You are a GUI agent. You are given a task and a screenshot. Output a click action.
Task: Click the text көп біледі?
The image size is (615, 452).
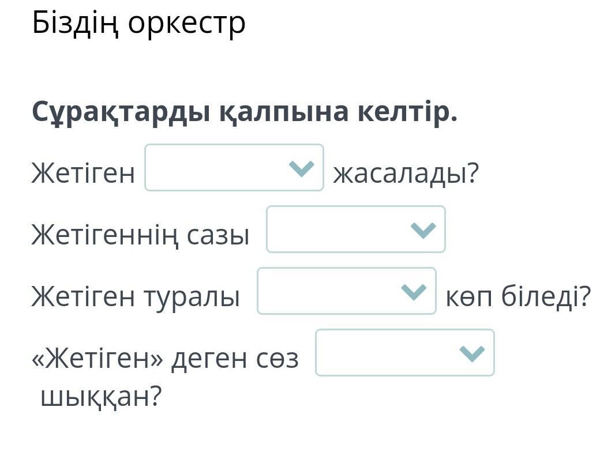point(518,296)
